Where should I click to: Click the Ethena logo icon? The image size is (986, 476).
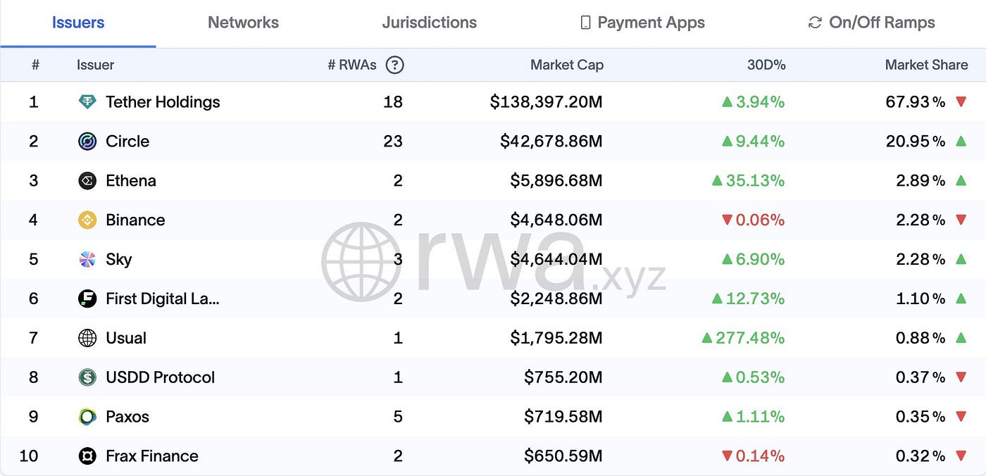[87, 181]
